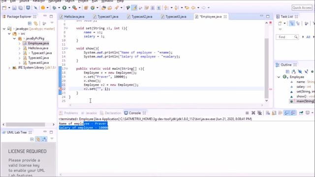Switch to Typecast1.java editor tab
This screenshot has height=177, width=315.
pos(108,17)
